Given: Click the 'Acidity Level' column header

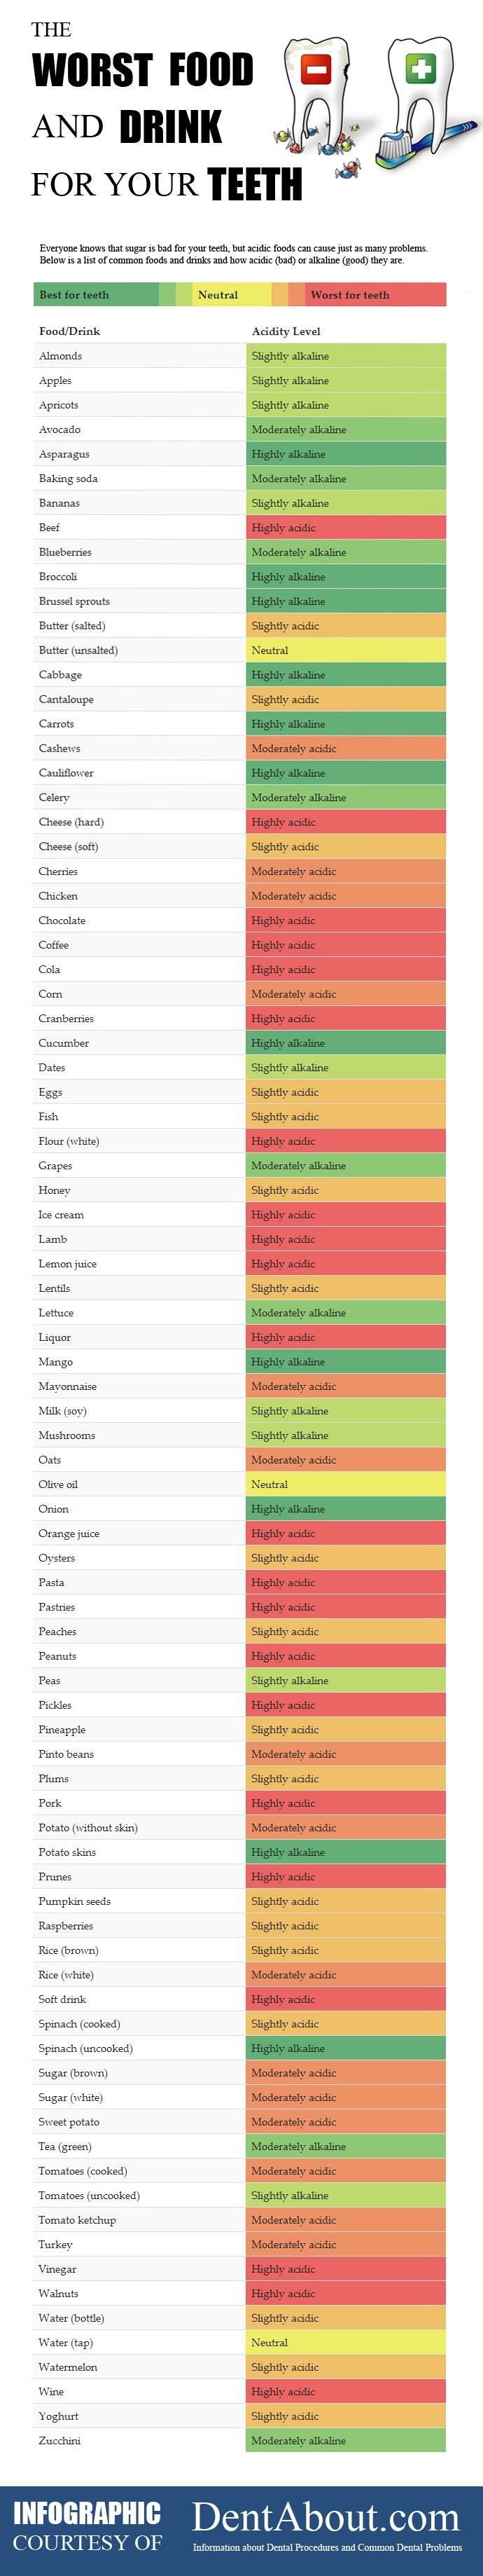Looking at the screenshot, I should (286, 331).
